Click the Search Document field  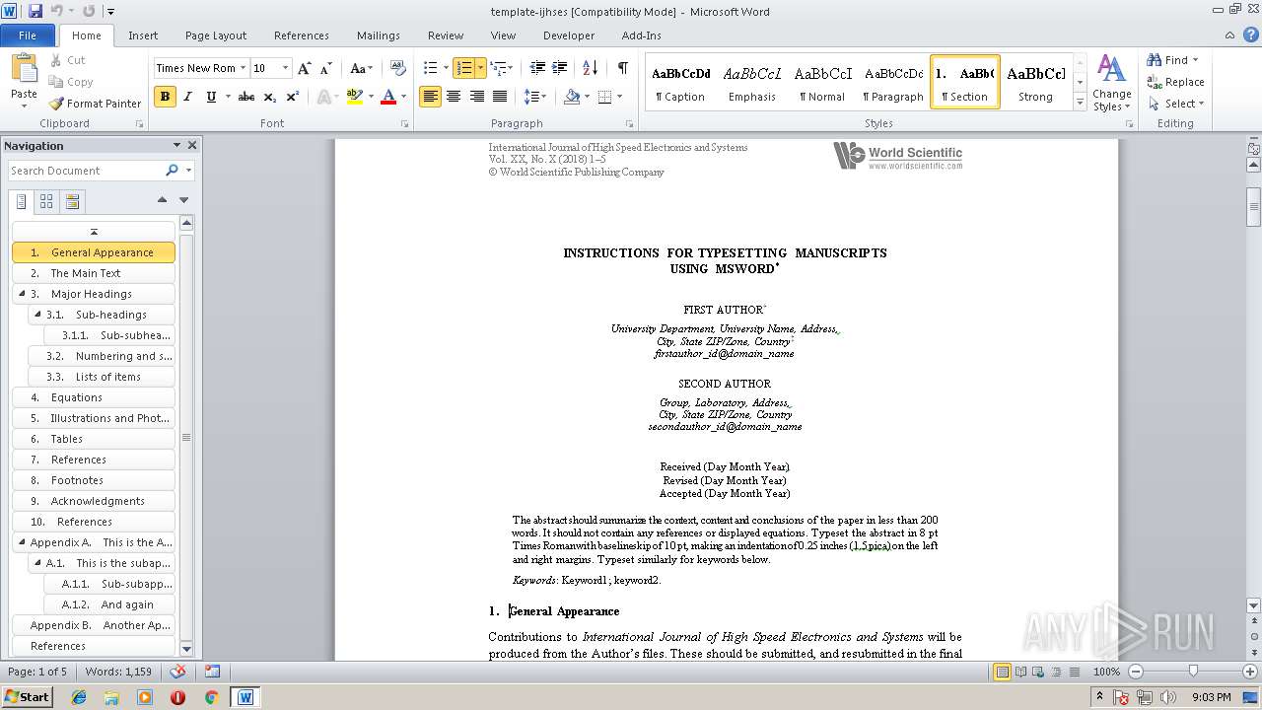[x=87, y=171]
